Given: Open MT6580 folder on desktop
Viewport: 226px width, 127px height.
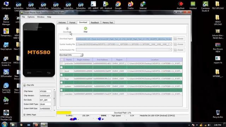Looking at the screenshot, I should point(218,73).
